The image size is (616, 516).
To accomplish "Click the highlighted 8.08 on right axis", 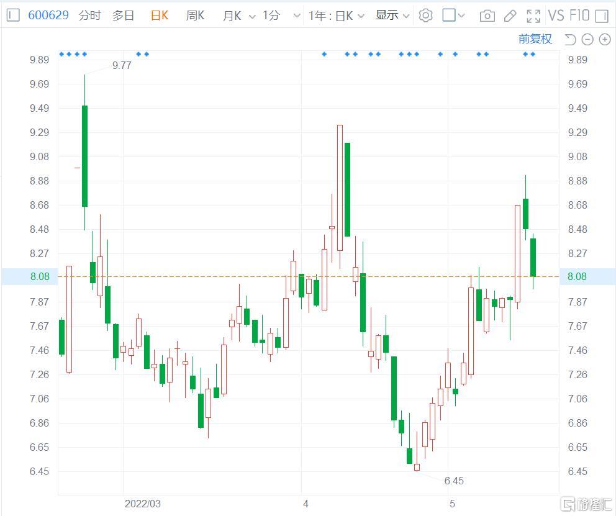I will tap(577, 276).
